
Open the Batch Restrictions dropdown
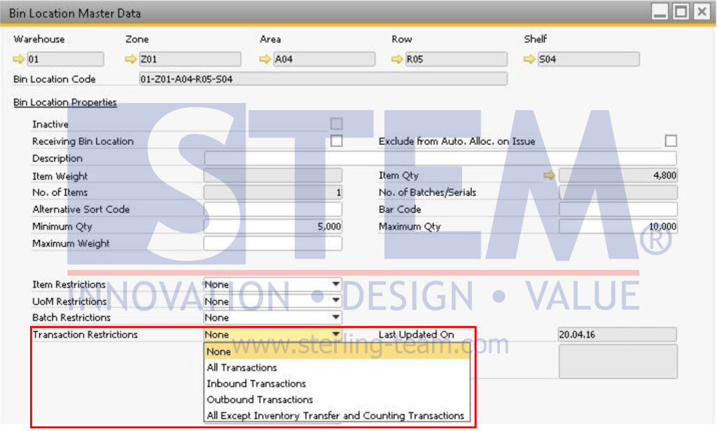335,317
